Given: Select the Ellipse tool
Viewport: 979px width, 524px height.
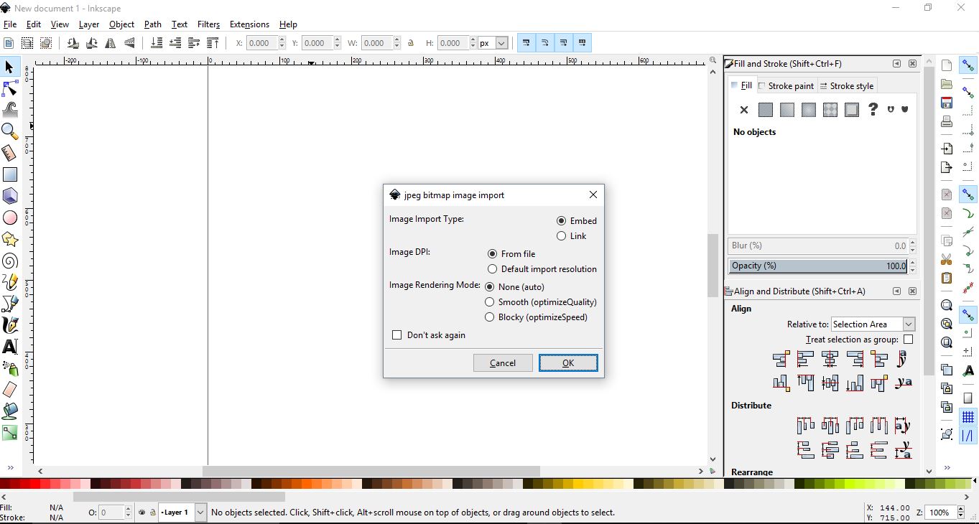Looking at the screenshot, I should [x=10, y=217].
